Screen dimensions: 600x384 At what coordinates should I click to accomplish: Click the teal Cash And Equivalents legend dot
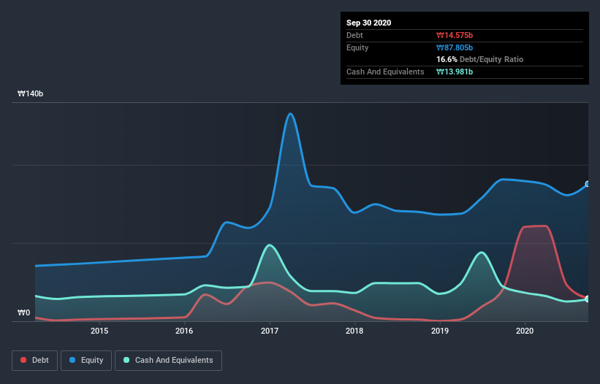point(126,360)
